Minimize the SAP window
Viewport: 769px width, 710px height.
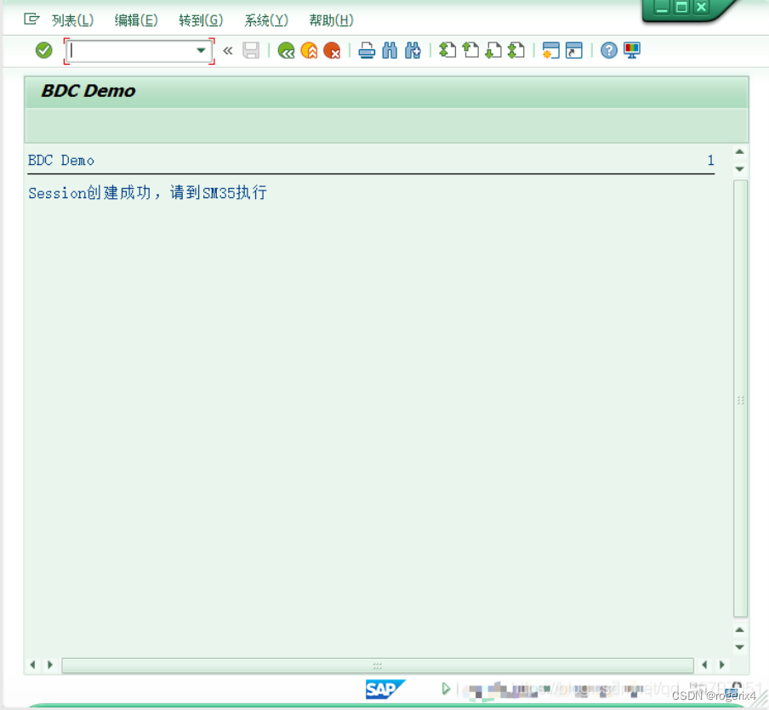pos(662,8)
